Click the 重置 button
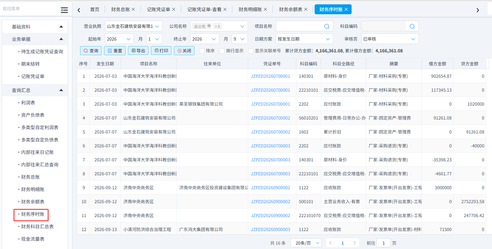492x249 pixels. [115, 50]
